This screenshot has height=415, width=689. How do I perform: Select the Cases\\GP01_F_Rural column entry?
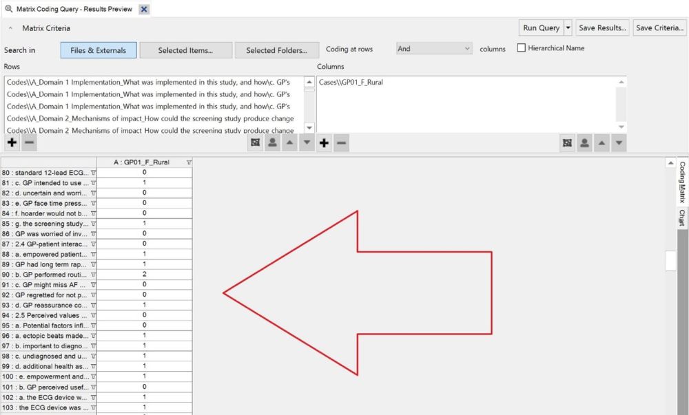pyautogui.click(x=351, y=82)
